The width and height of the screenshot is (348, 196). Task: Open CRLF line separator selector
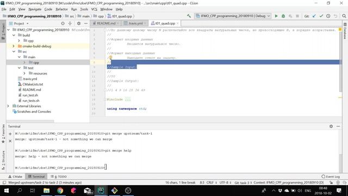tap(212, 182)
